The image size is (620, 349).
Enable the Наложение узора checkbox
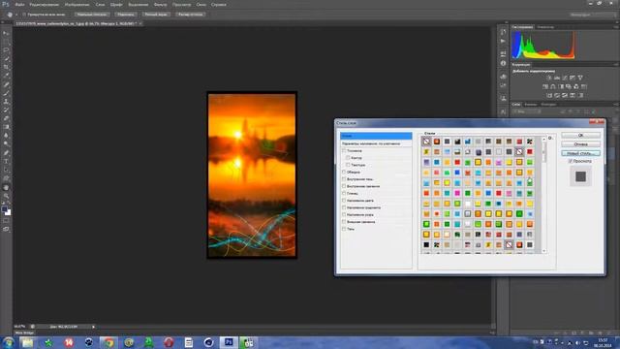(x=344, y=214)
